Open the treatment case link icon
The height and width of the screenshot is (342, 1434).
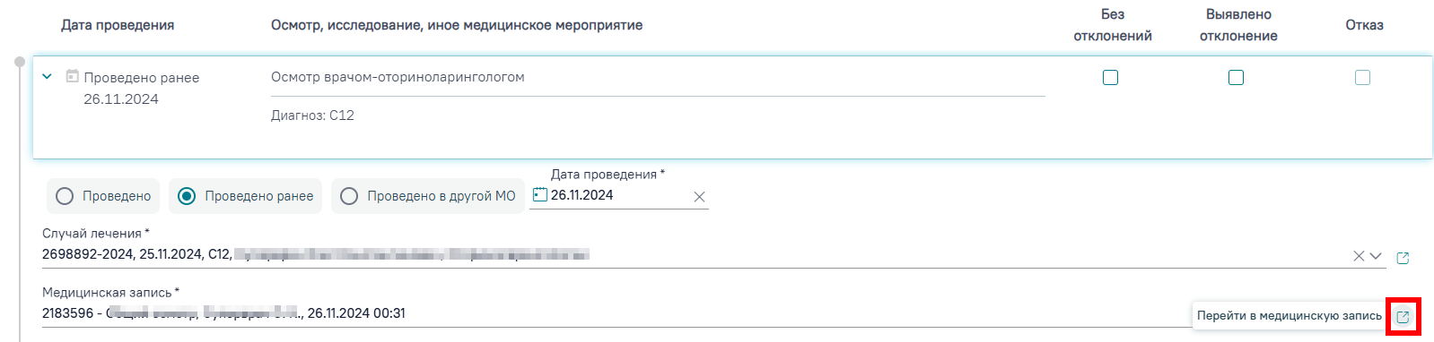[1403, 258]
